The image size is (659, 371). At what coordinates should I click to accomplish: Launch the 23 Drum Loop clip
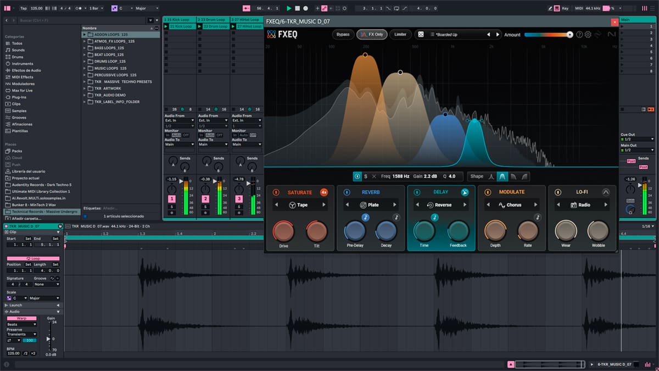click(x=200, y=26)
